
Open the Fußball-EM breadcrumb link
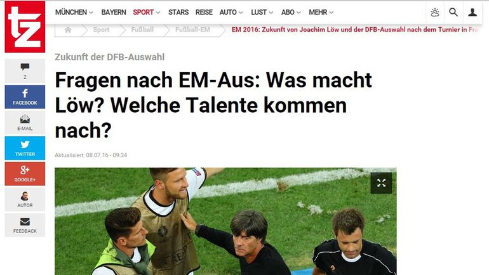click(x=192, y=30)
